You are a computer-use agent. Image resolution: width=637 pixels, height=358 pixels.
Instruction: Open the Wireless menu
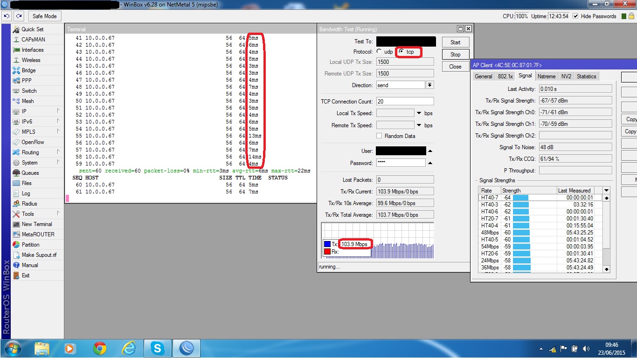[x=31, y=60]
